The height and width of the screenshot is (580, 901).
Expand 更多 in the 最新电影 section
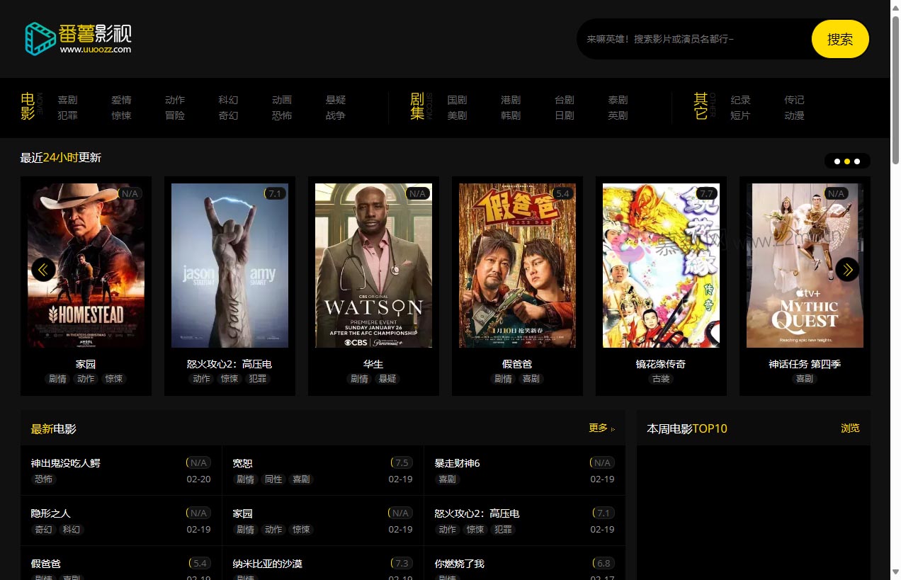tap(601, 428)
